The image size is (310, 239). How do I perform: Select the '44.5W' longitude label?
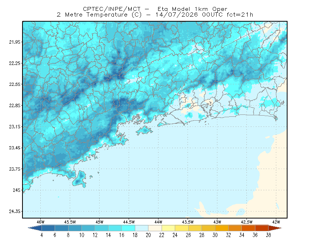(129, 222)
